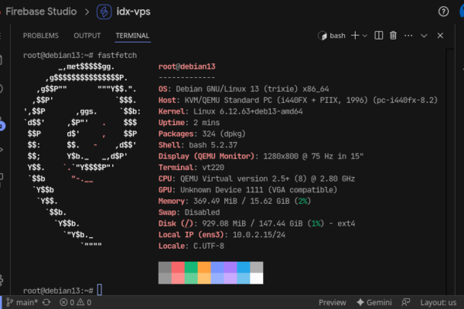The height and width of the screenshot is (309, 464).
Task: Click the CPU QEMU Virtual version line
Action: 257,178
